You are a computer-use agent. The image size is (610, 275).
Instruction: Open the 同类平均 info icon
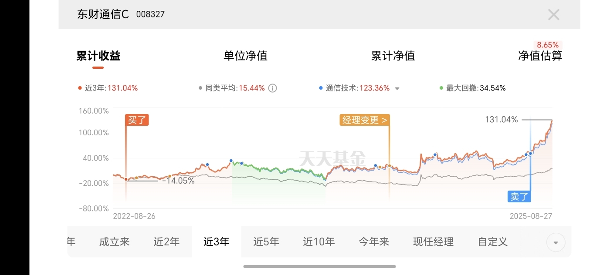(x=272, y=88)
